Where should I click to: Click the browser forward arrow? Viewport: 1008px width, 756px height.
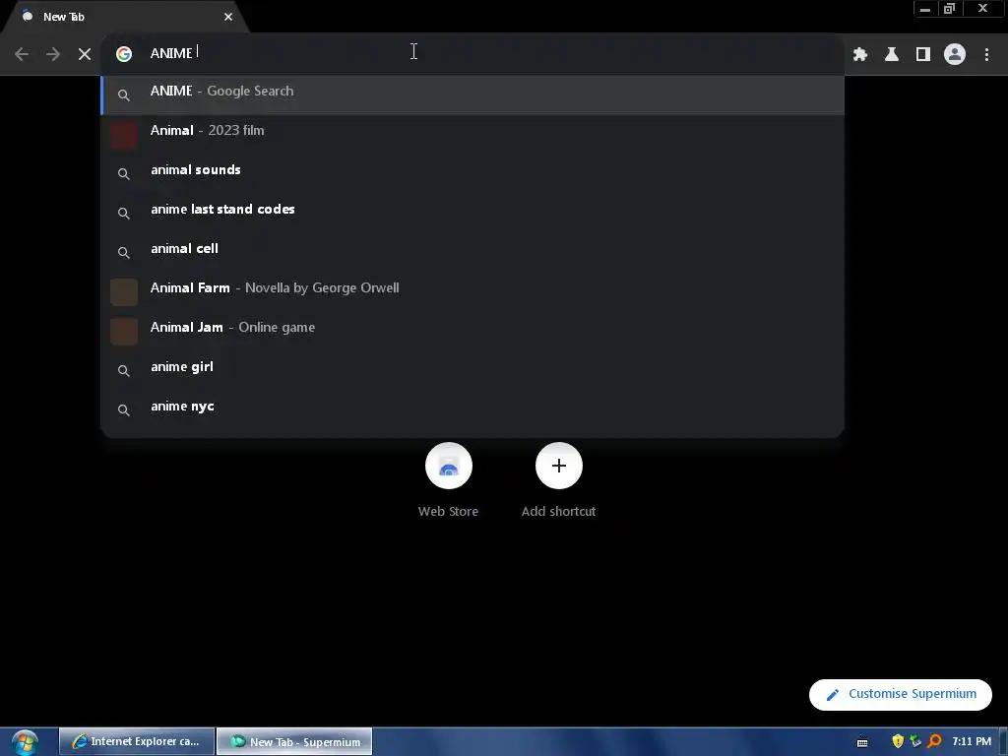click(53, 54)
